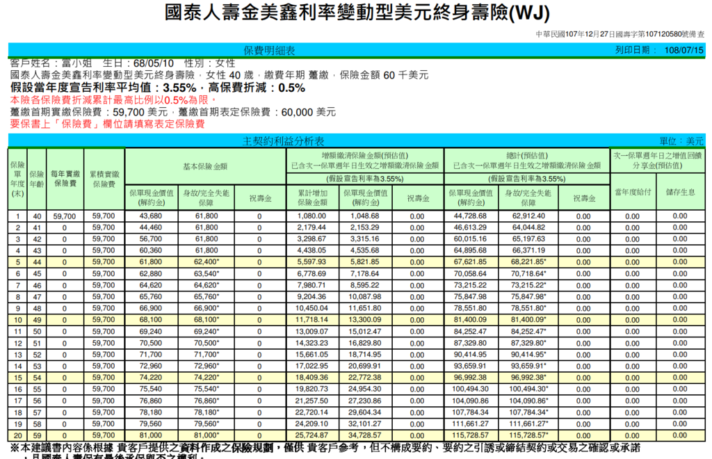This screenshot has width=712, height=459.
Task: Click the cell "3,315.16" in year 3
Action: [x=365, y=239]
